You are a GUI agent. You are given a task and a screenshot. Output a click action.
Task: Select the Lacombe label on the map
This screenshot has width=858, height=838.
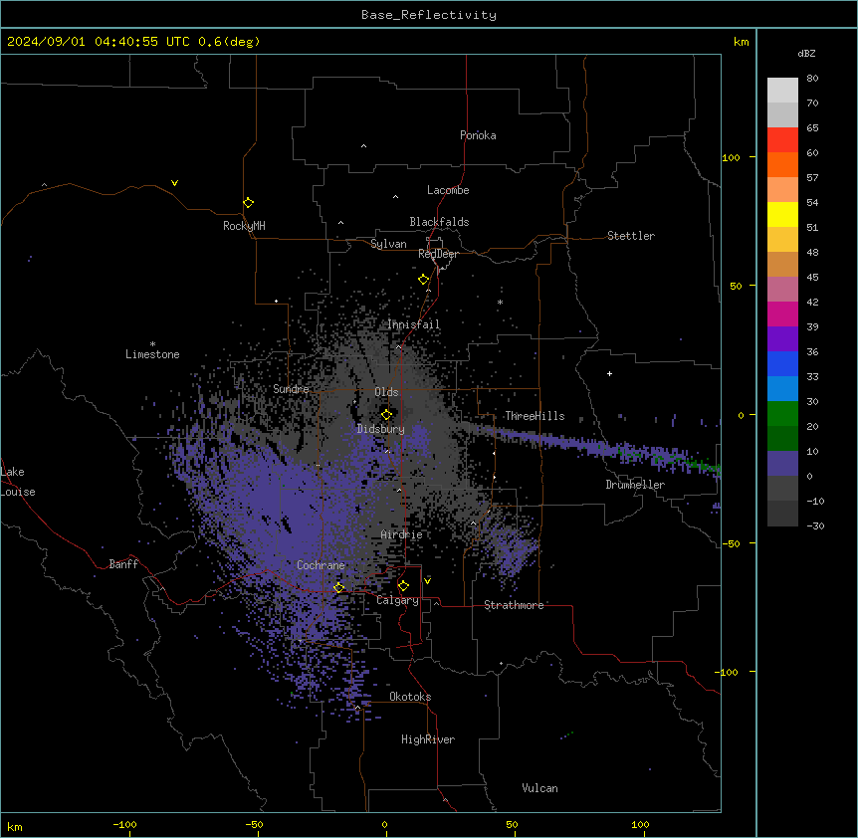(448, 190)
